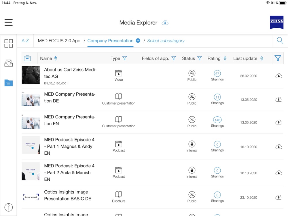Download Podcast Episode 4 Part 2 Anita & Manish

pos(278,173)
